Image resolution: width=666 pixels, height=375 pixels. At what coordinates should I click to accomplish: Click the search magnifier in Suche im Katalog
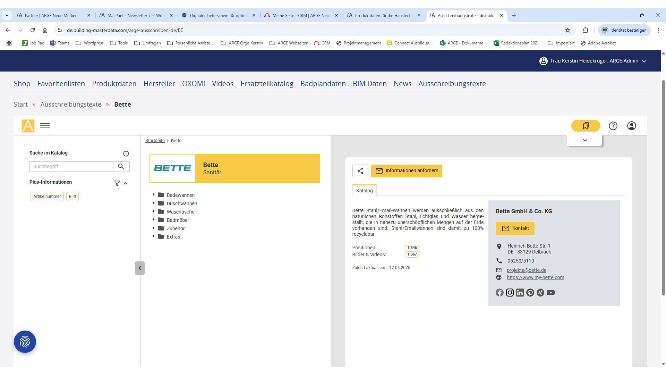[121, 166]
